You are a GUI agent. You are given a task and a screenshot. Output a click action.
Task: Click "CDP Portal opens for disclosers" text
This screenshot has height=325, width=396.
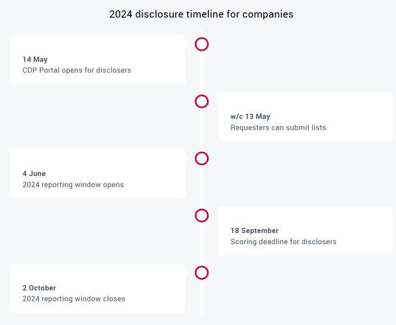pos(77,70)
